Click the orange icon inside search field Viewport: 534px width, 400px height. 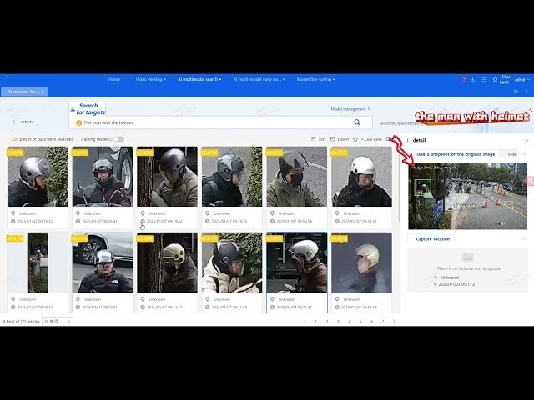click(x=78, y=122)
